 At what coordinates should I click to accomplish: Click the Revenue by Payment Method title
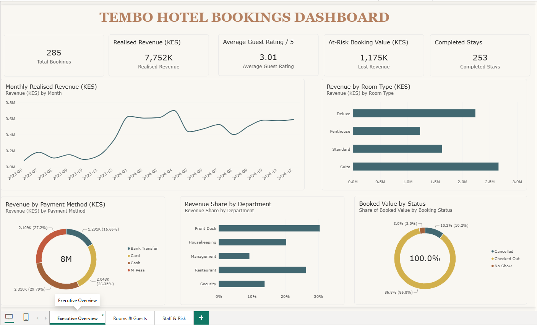(55, 205)
